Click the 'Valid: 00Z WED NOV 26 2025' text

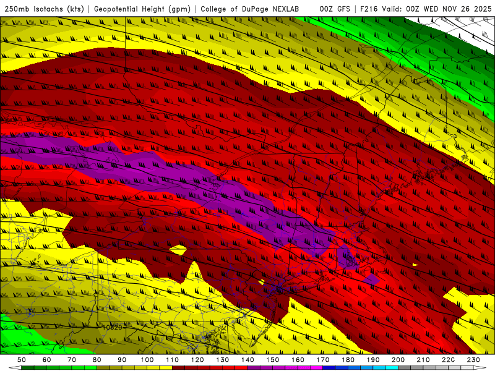(x=437, y=9)
